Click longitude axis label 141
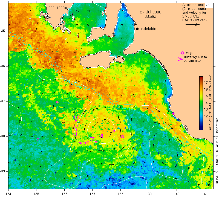This screenshot has width=219, height=197. pos(205,194)
